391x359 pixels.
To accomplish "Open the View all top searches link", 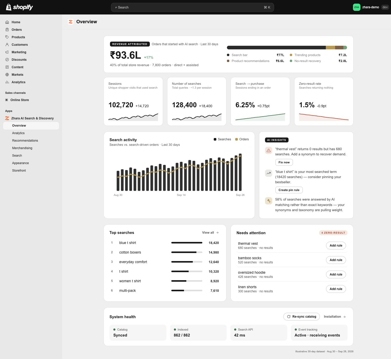I will click(210, 233).
